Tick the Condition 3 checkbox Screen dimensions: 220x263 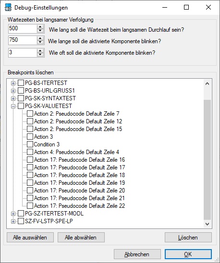30,144
